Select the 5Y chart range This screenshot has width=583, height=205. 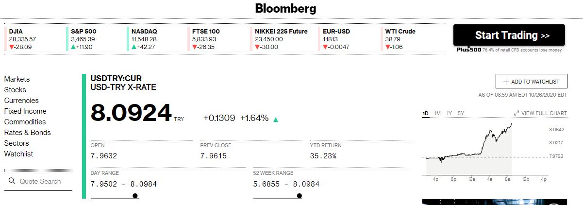461,113
